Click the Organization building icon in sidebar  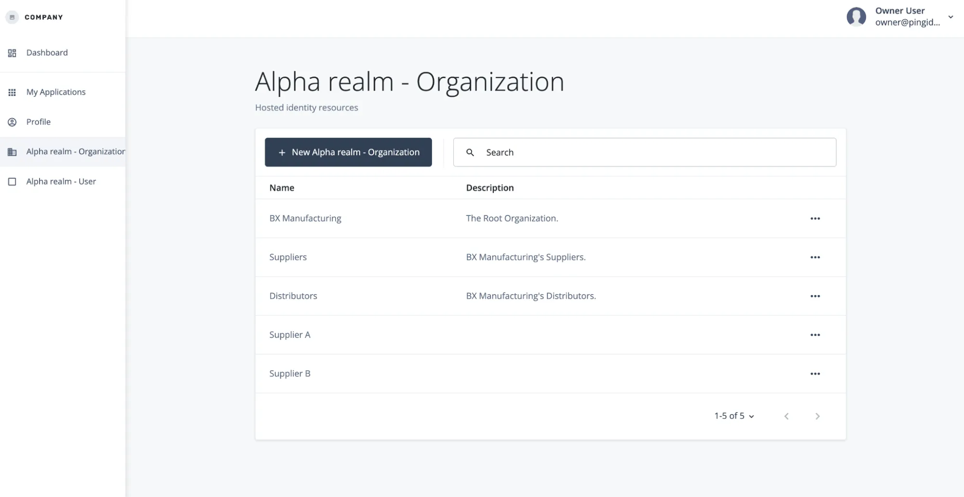[12, 152]
